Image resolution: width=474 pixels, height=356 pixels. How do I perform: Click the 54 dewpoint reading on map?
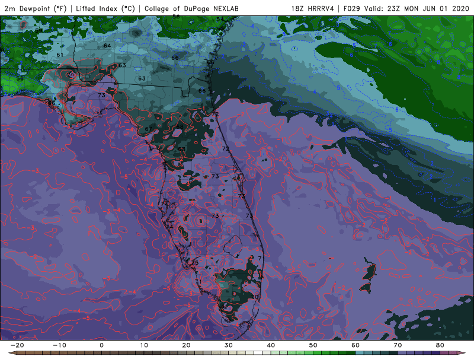pyautogui.click(x=220, y=19)
